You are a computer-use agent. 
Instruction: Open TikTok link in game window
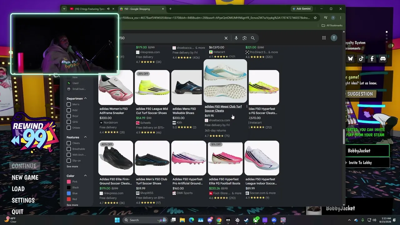pos(361,58)
